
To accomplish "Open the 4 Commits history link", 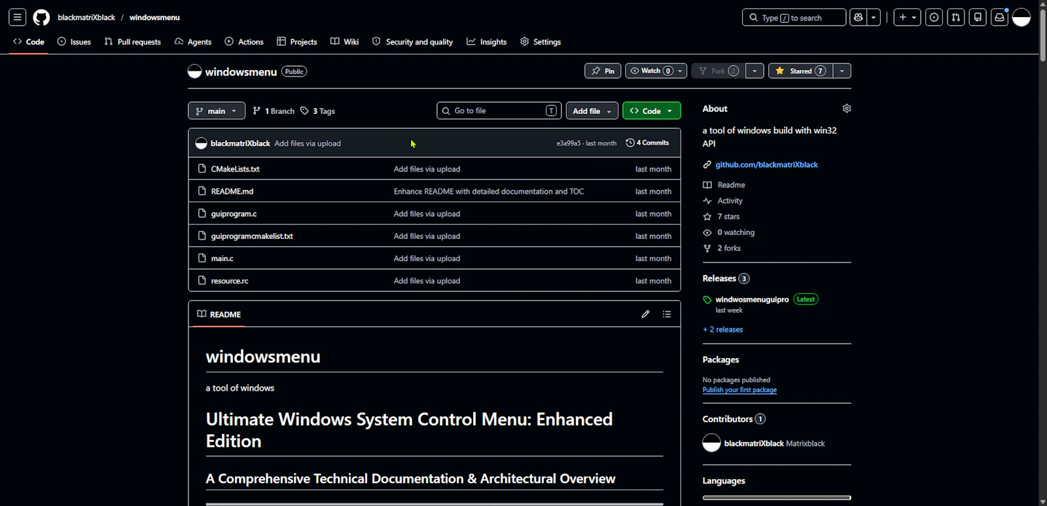I will point(647,143).
